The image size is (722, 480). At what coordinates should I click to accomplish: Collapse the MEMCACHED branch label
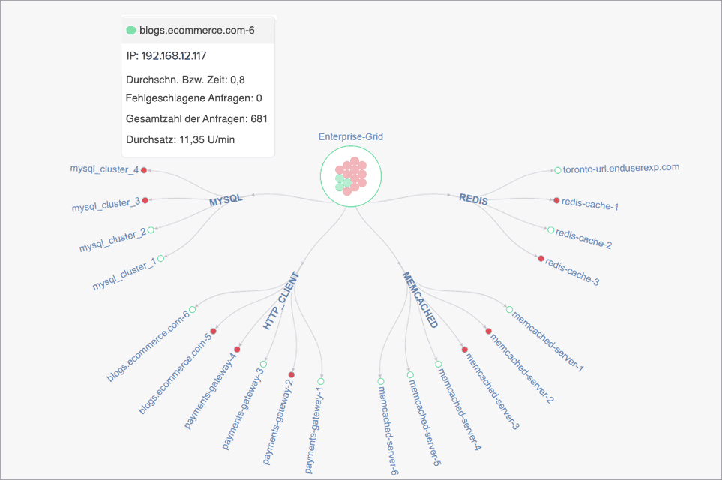coord(418,299)
